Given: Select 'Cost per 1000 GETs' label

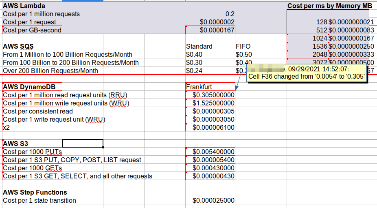Looking at the screenshot, I should click(x=32, y=168).
